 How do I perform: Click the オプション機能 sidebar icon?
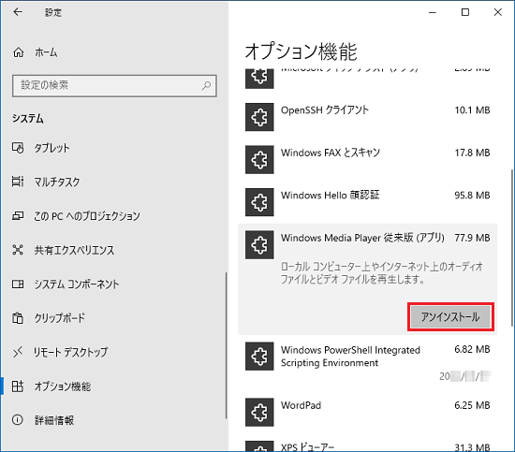[18, 386]
